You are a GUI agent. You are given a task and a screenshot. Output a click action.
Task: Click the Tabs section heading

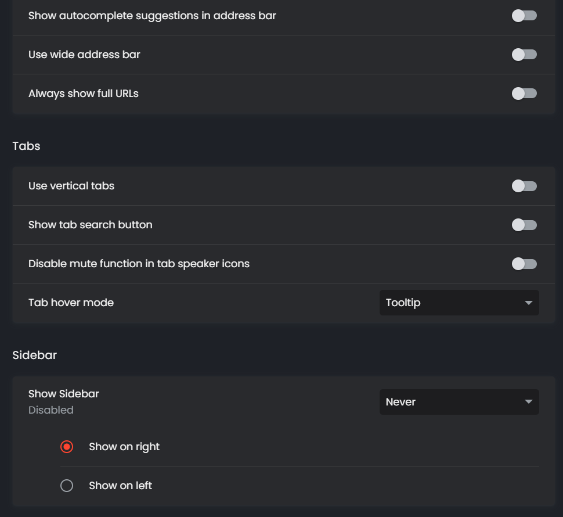coord(26,146)
